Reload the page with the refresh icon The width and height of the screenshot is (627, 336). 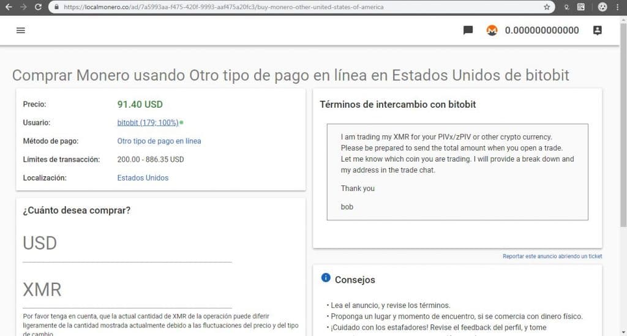click(38, 7)
